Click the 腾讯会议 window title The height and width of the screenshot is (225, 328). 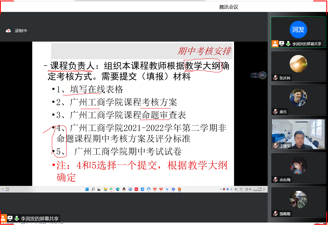coord(228,7)
